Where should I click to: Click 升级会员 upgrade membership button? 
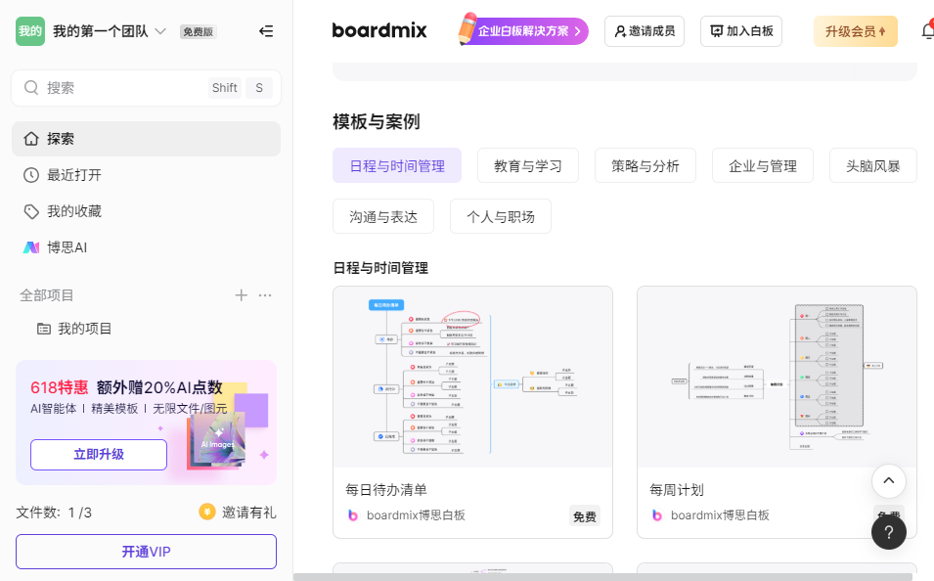pos(856,31)
